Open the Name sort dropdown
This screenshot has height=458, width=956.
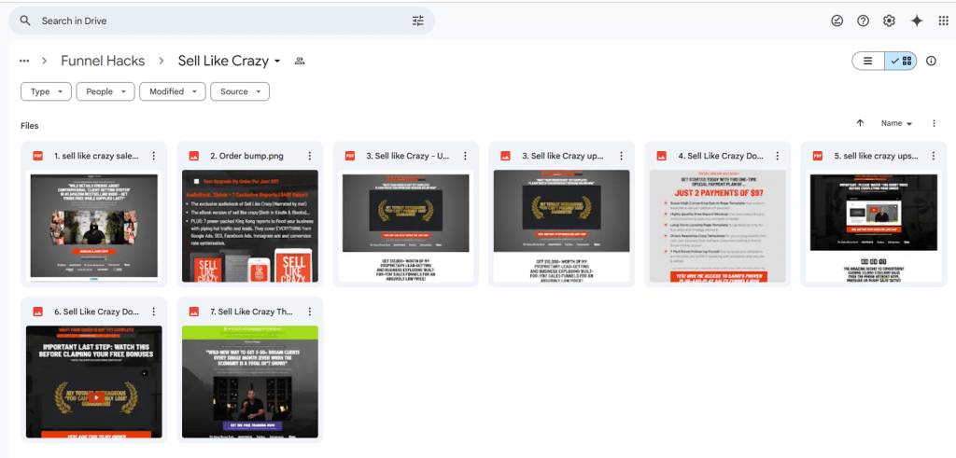click(x=896, y=123)
